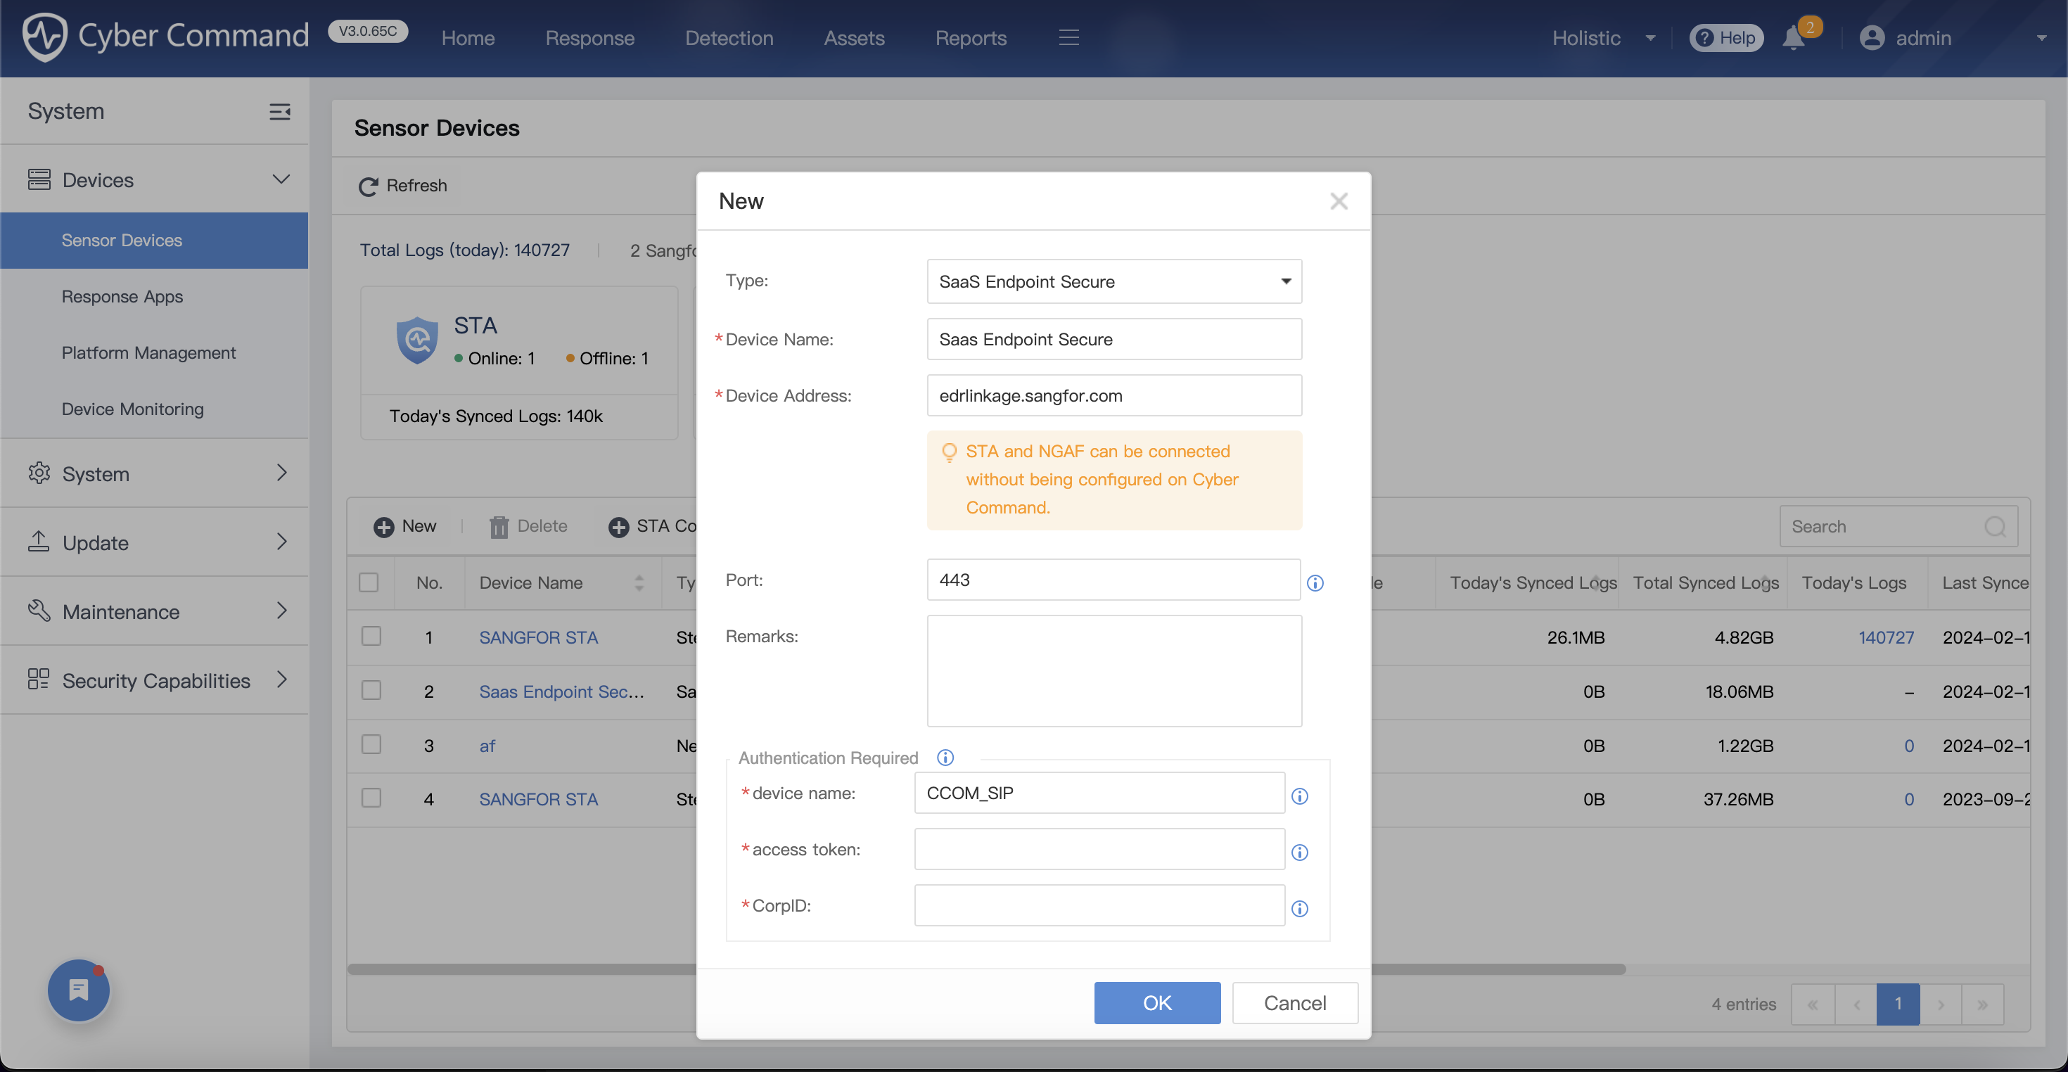Open the Type dropdown SaaS Endpoint Secure
2068x1072 pixels.
click(1113, 281)
